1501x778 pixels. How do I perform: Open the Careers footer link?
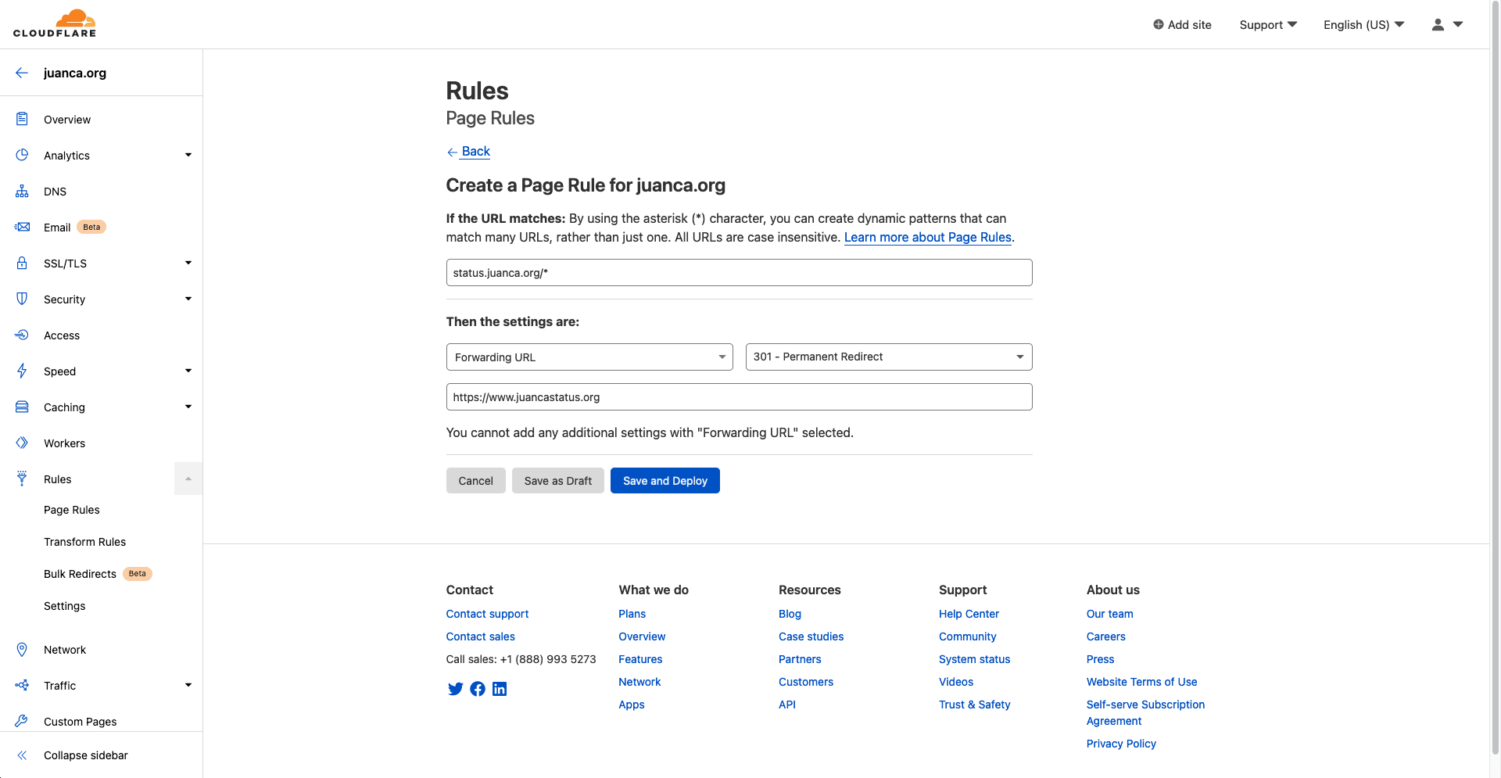point(1105,636)
